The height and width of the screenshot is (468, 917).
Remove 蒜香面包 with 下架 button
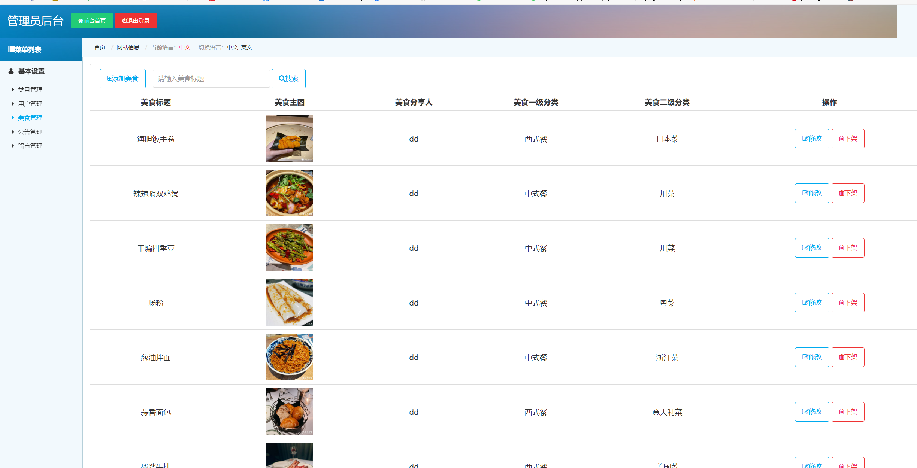[848, 412]
